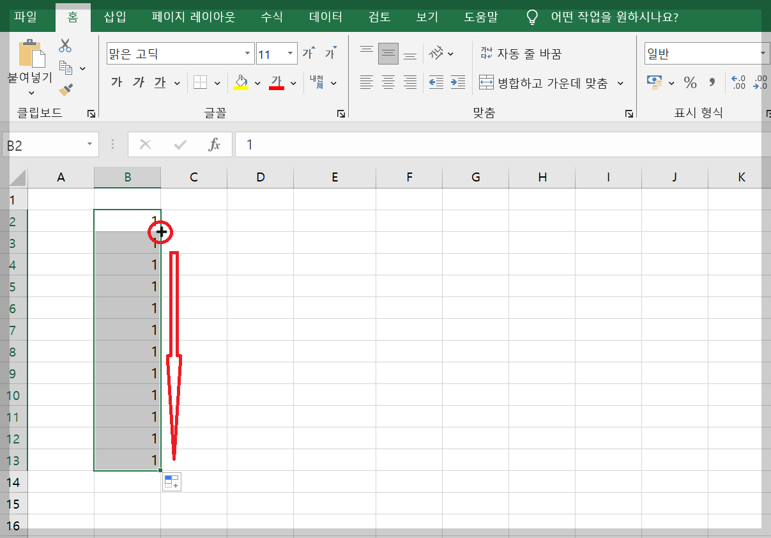Click the Increase Font Size icon
This screenshot has width=771, height=538.
pyautogui.click(x=307, y=53)
